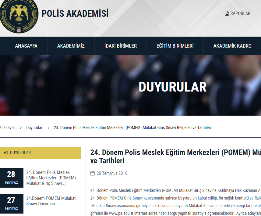
Task: Click the 24. Dönem POMEM breadcrumb item
Action: [132, 128]
